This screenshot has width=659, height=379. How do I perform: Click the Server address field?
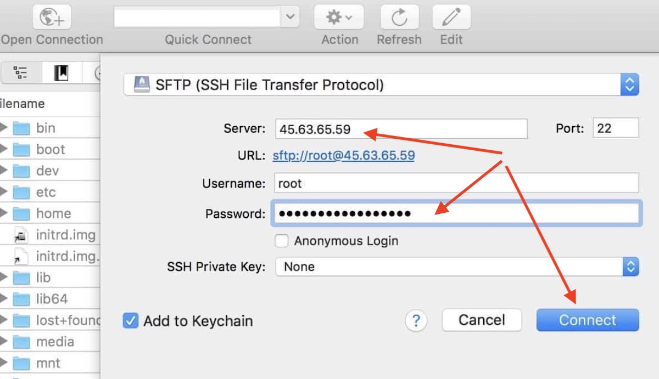tap(400, 129)
